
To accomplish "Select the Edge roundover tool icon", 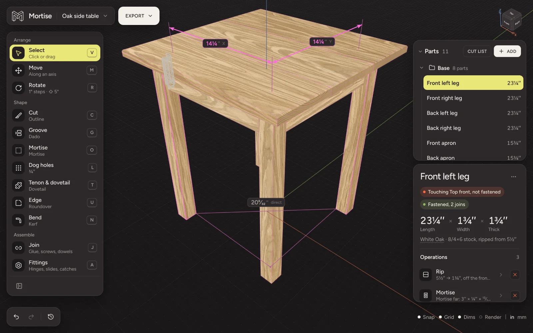I will (19, 203).
